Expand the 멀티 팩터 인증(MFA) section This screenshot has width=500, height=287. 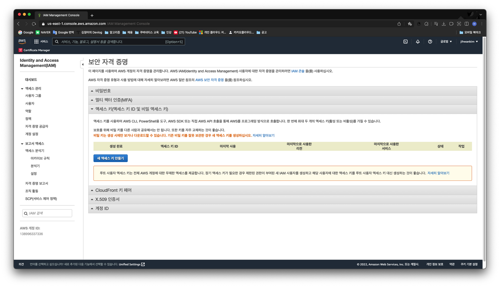coord(282,100)
